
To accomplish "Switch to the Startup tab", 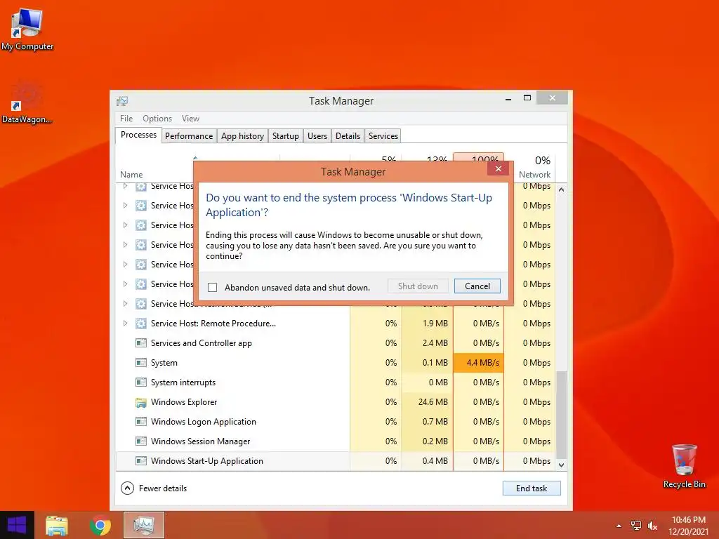I will click(x=286, y=135).
